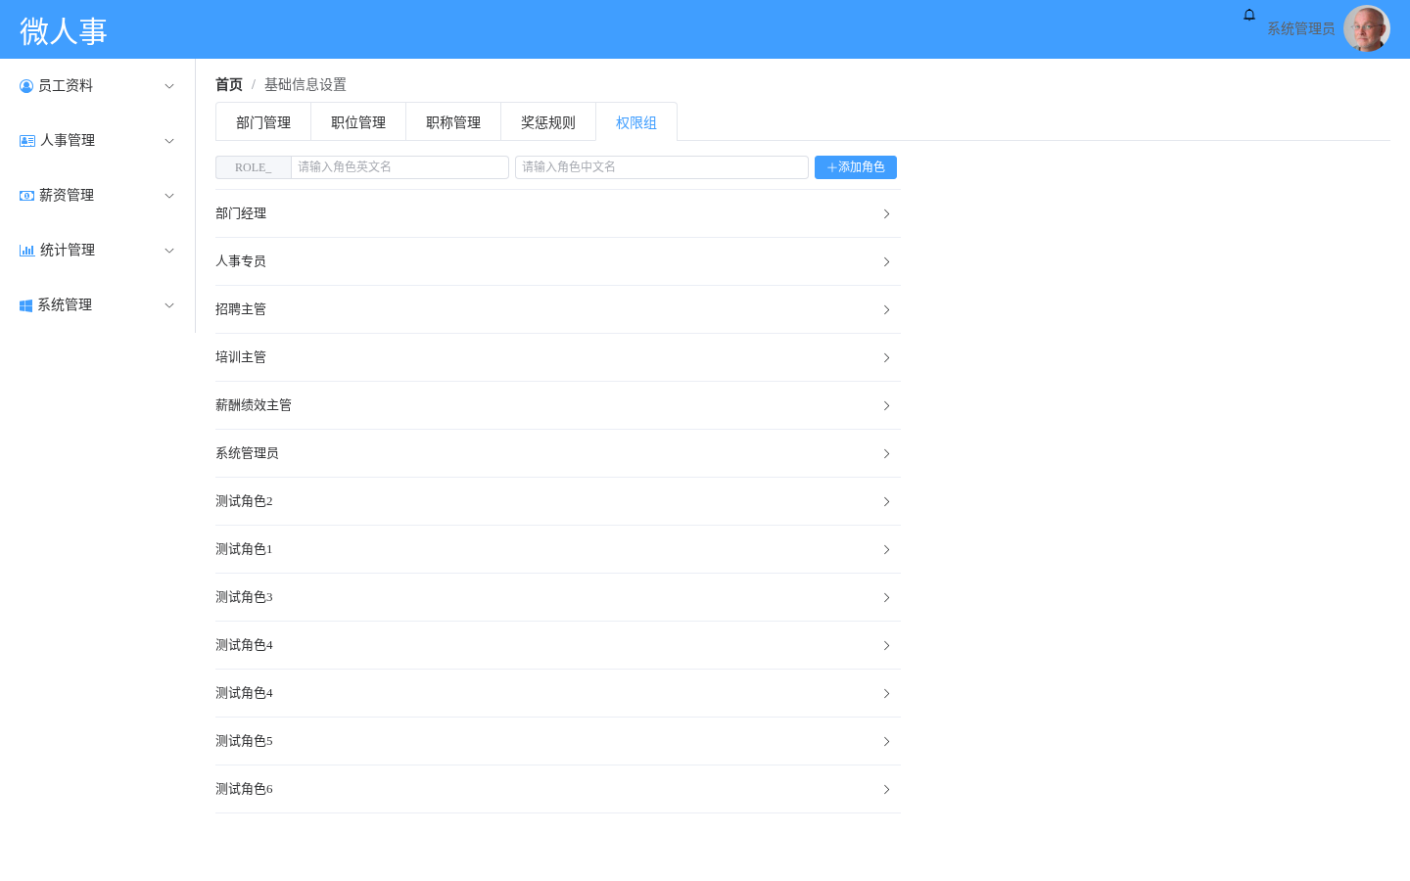Focus the role English name input field
The image size is (1410, 881).
click(399, 167)
